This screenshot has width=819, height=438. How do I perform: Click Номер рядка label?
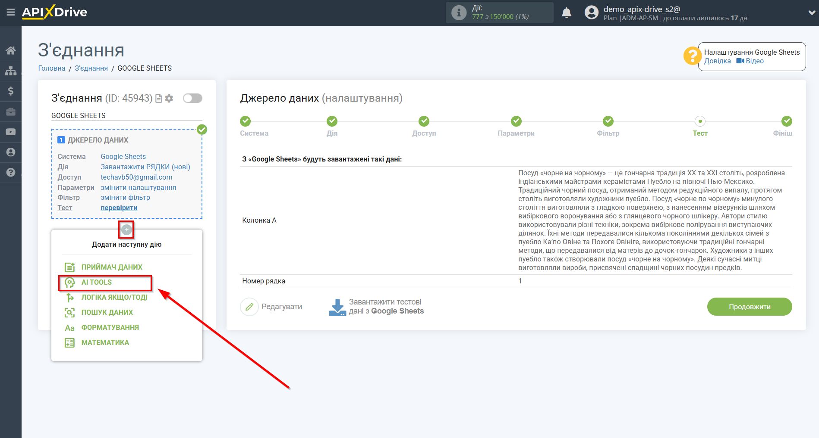(264, 281)
